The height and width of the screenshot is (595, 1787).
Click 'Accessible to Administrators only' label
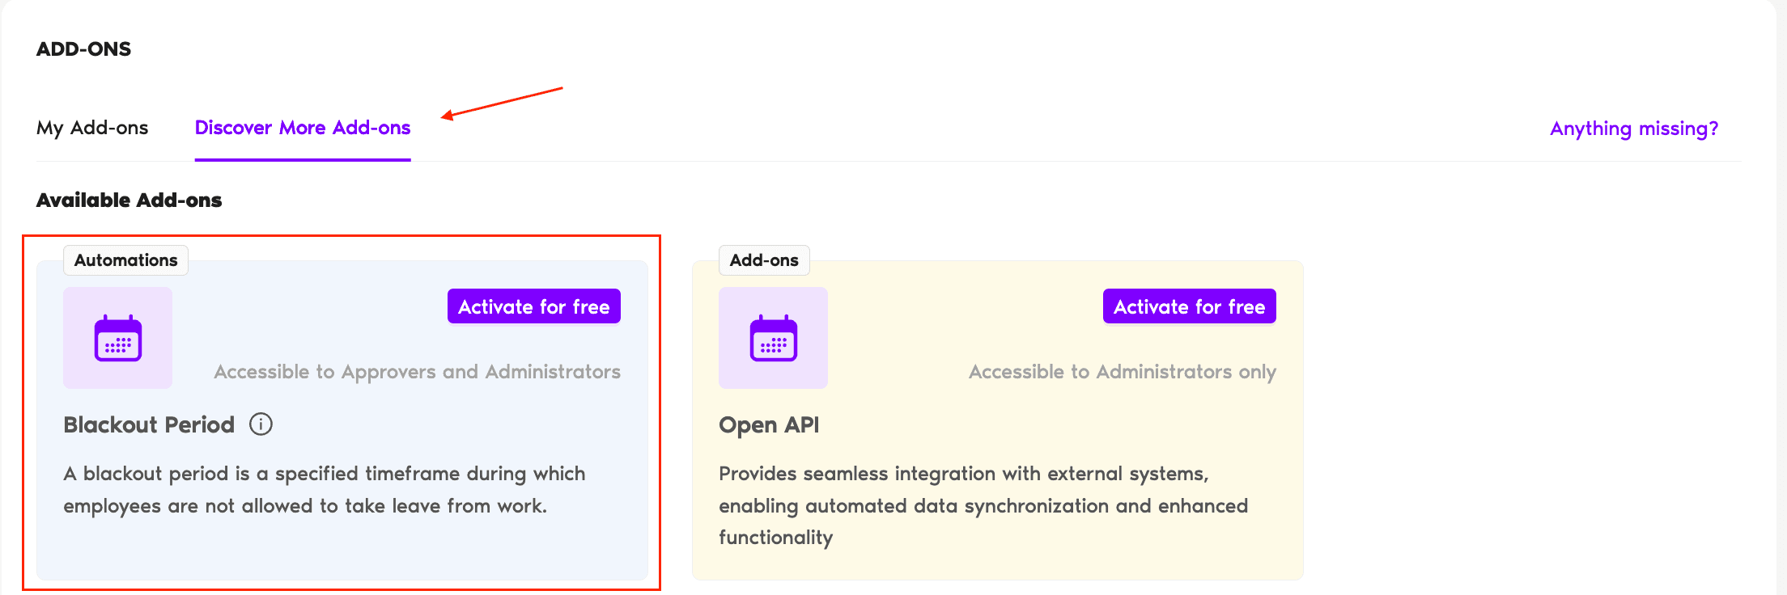1122,372
